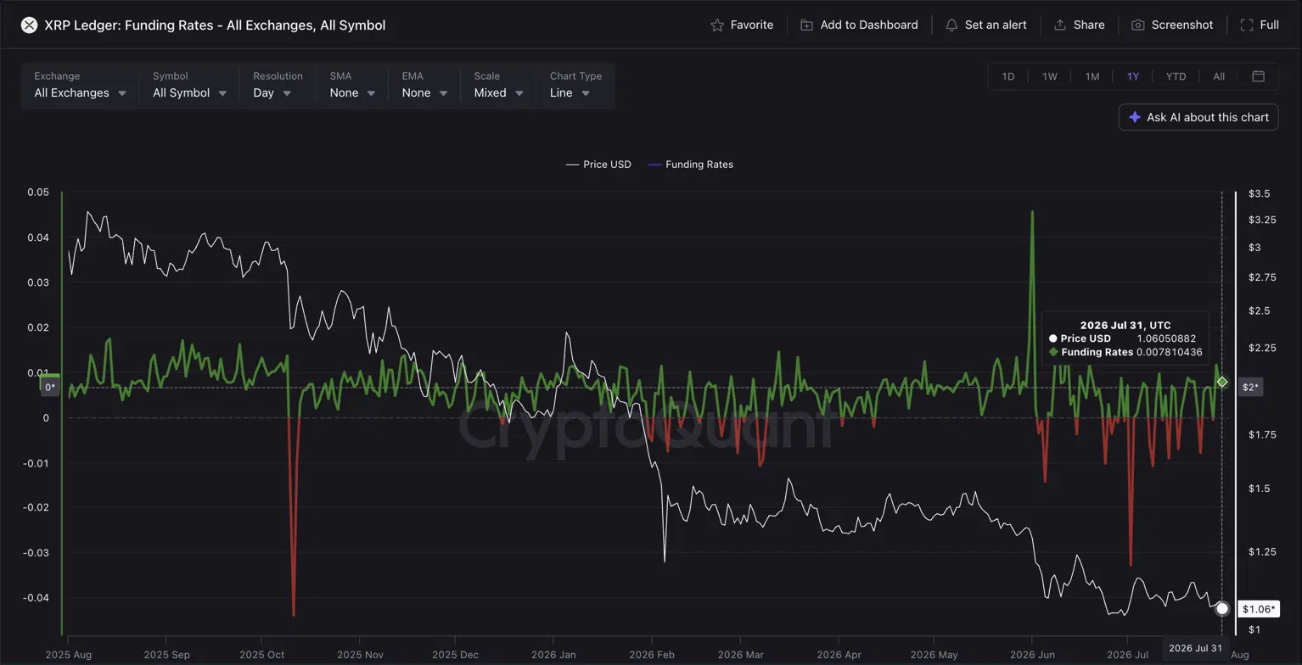The width and height of the screenshot is (1302, 665).
Task: Click the Favorite star icon
Action: point(717,25)
